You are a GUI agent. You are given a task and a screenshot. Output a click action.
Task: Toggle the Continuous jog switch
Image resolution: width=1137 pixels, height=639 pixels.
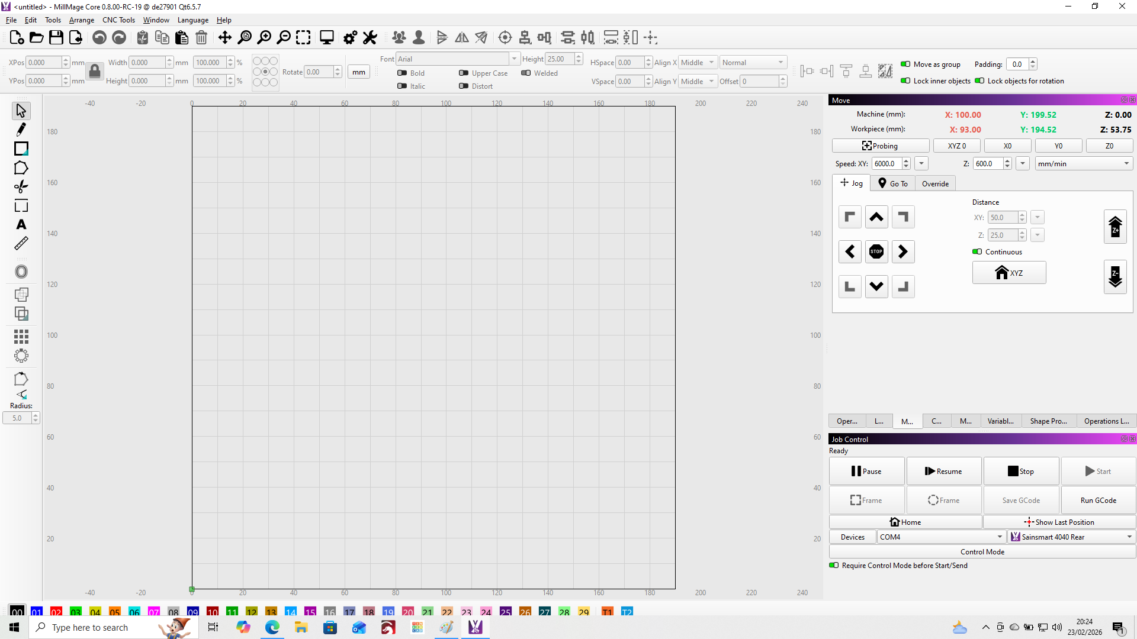tap(977, 252)
